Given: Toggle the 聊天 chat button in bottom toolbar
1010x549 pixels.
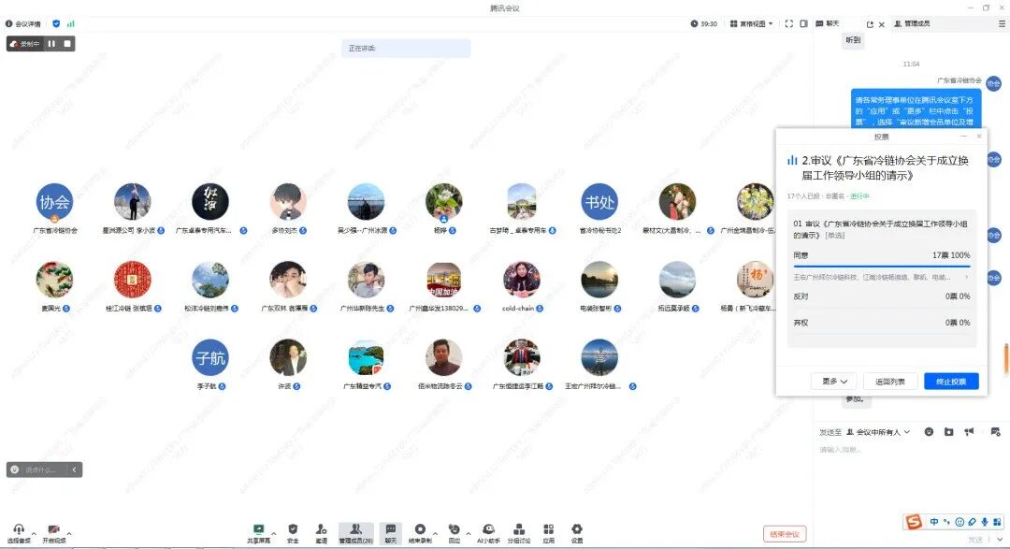Looking at the screenshot, I should 390,533.
